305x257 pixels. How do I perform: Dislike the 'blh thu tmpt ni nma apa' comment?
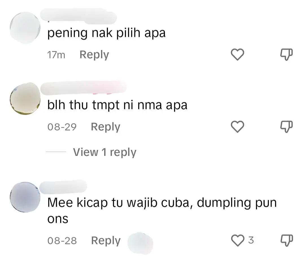pyautogui.click(x=286, y=127)
